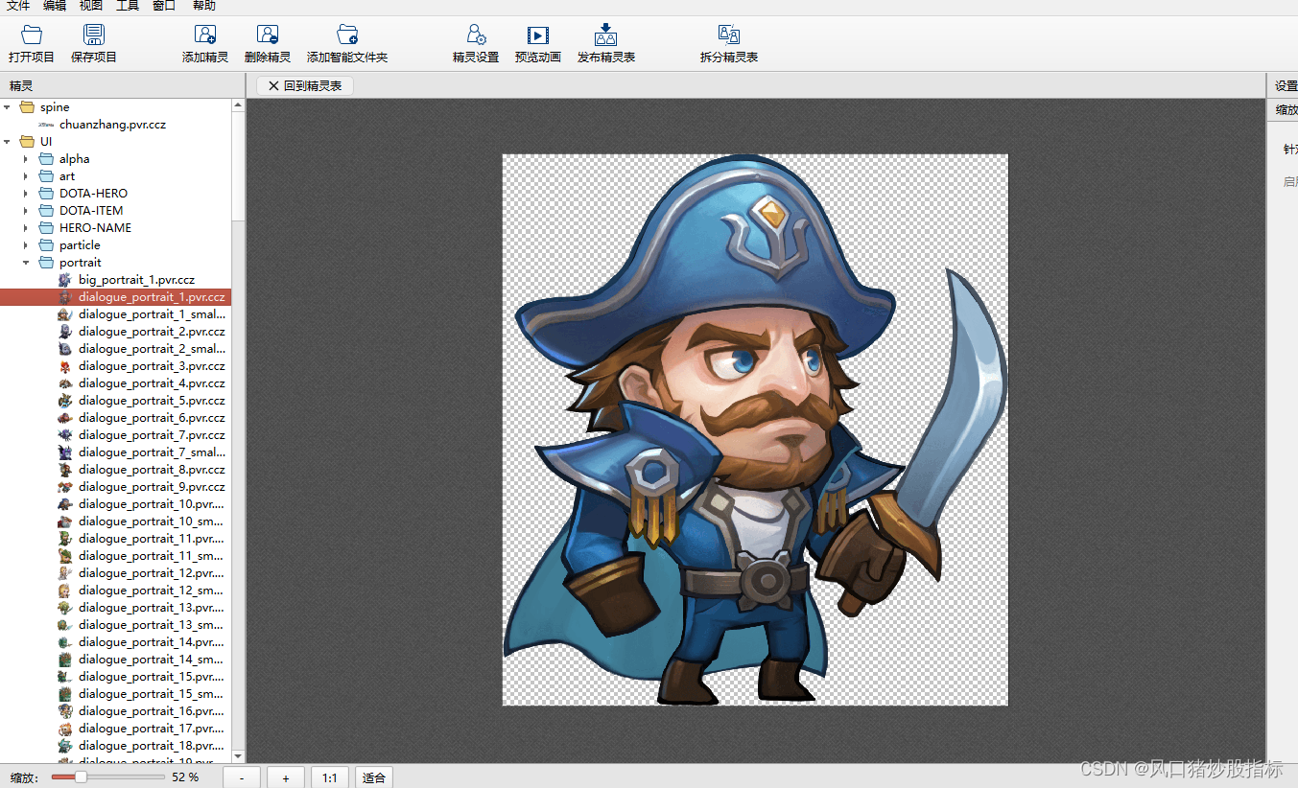
Task: Collapse the UI folder
Action: click(x=8, y=142)
